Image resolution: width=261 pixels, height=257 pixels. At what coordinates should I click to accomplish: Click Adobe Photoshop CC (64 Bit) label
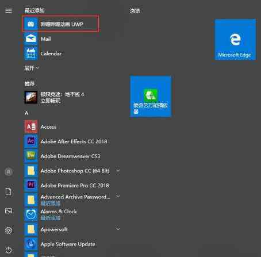pyautogui.click(x=75, y=171)
